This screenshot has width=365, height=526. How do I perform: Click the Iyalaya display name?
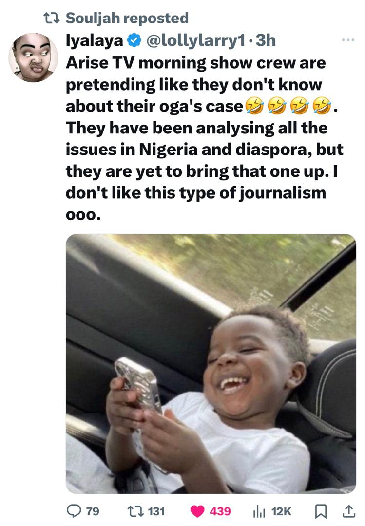tap(95, 41)
